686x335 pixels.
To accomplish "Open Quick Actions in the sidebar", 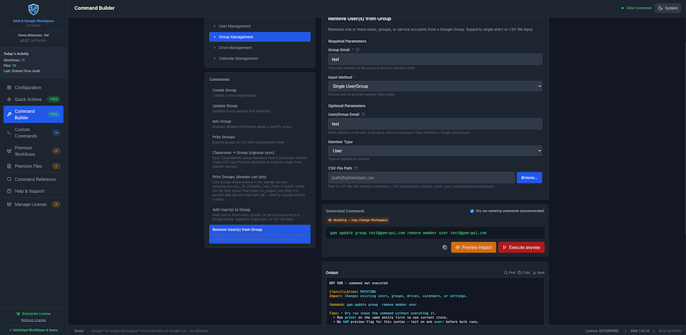I will coord(33,99).
